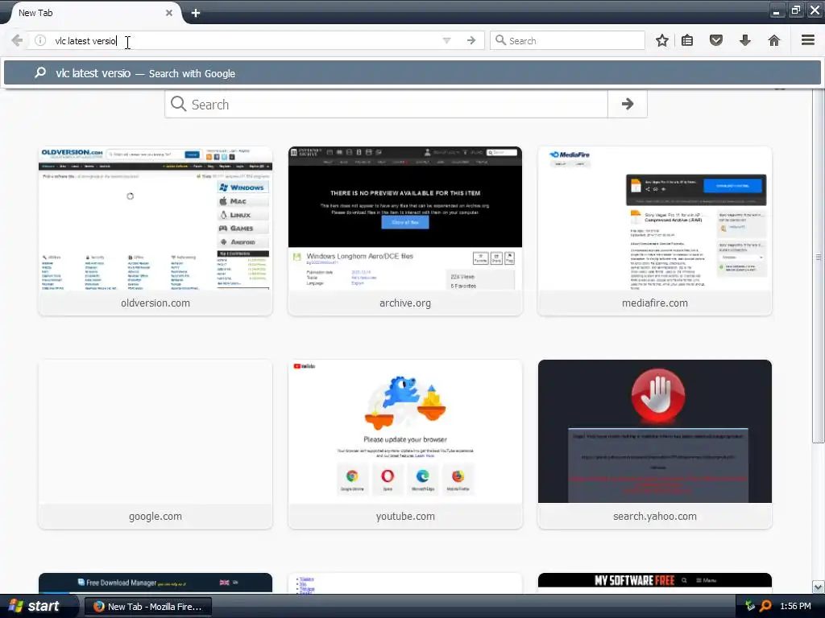The height and width of the screenshot is (618, 825).
Task: Click the page scroll down arrow
Action: pyautogui.click(x=819, y=587)
